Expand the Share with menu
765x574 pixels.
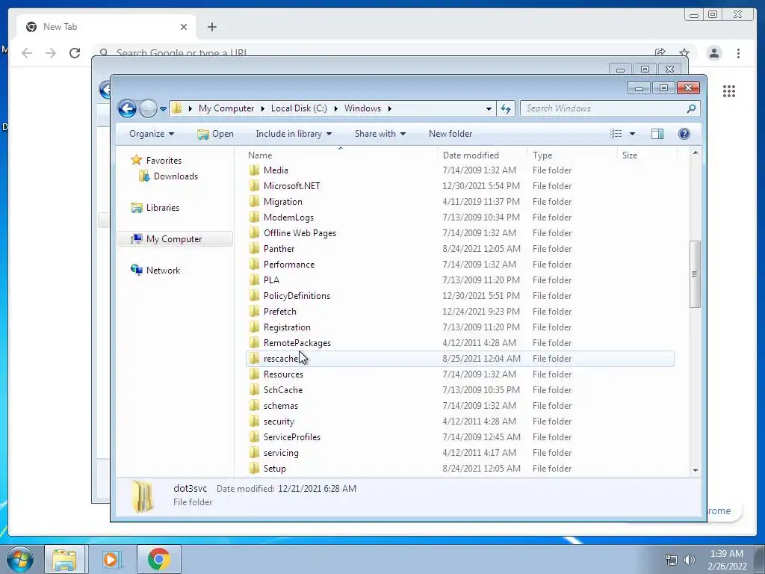click(380, 134)
